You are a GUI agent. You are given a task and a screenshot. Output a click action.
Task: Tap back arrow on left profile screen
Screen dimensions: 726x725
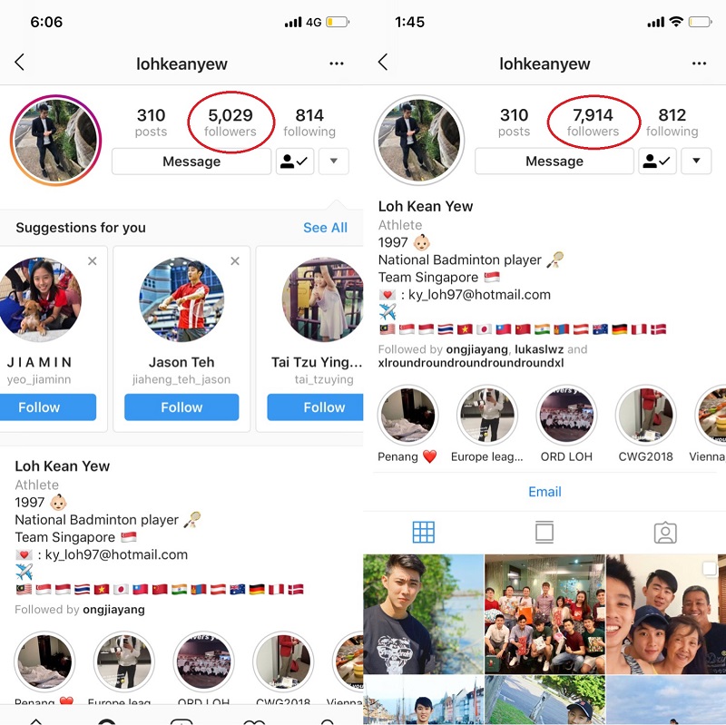(19, 62)
